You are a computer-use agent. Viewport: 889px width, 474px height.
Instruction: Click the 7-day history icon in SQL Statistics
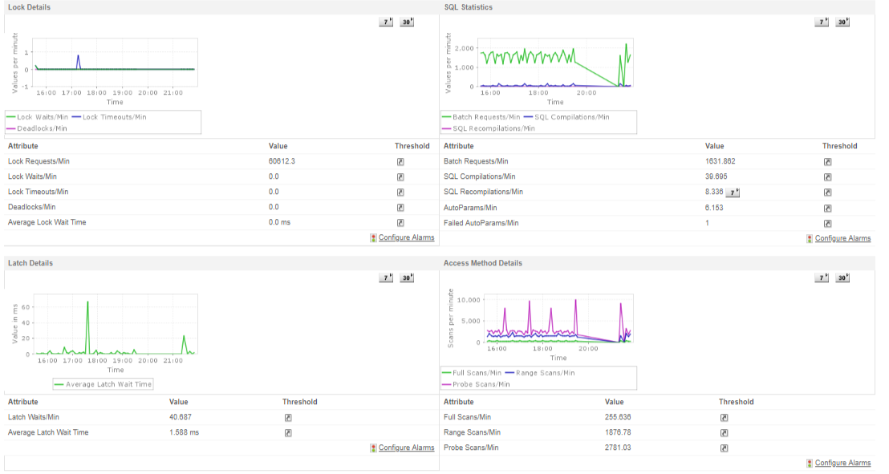[x=821, y=22]
